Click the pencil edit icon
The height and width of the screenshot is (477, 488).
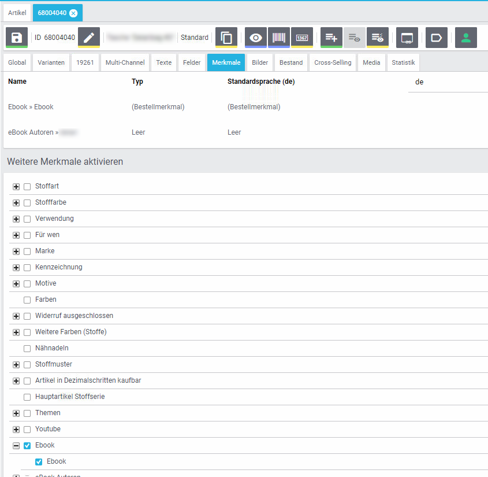pos(89,38)
